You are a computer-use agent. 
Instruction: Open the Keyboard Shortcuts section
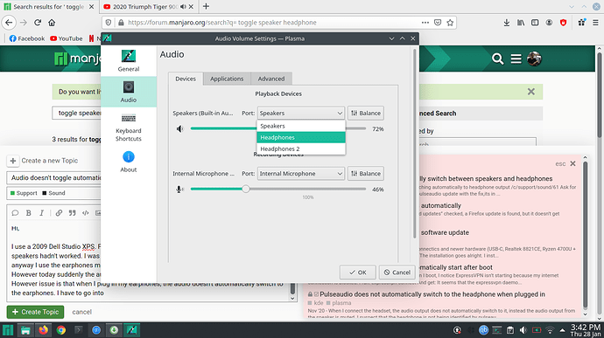click(129, 128)
